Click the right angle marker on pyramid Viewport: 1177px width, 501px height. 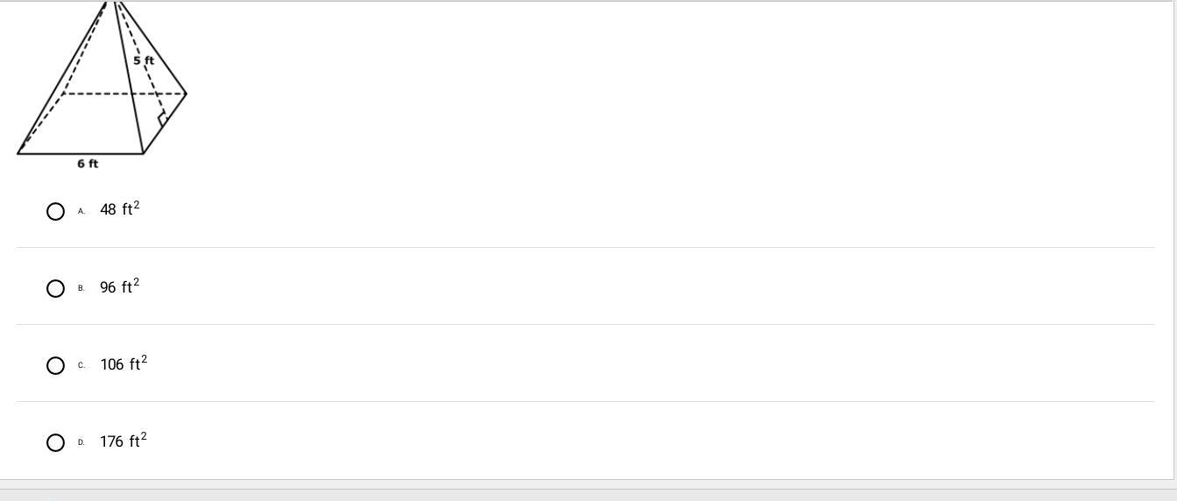click(x=162, y=119)
